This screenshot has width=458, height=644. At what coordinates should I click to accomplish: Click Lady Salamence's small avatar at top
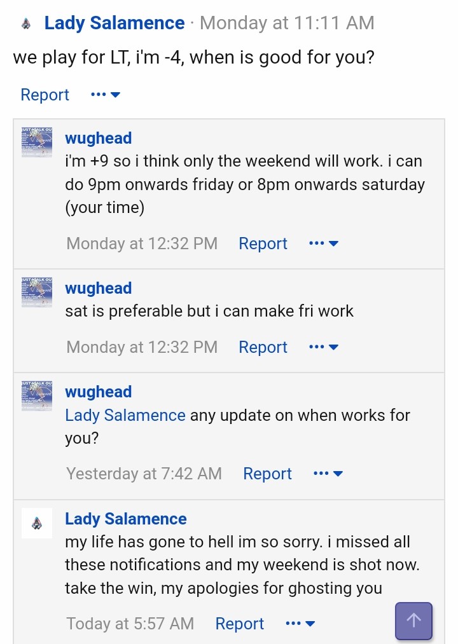[26, 24]
